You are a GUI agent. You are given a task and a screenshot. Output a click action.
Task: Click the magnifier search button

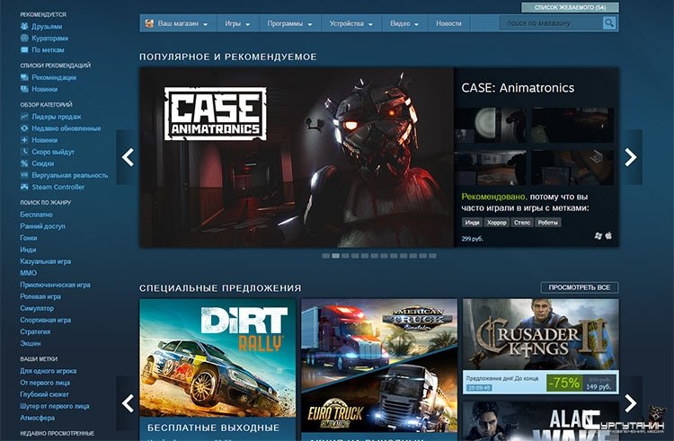click(x=609, y=22)
